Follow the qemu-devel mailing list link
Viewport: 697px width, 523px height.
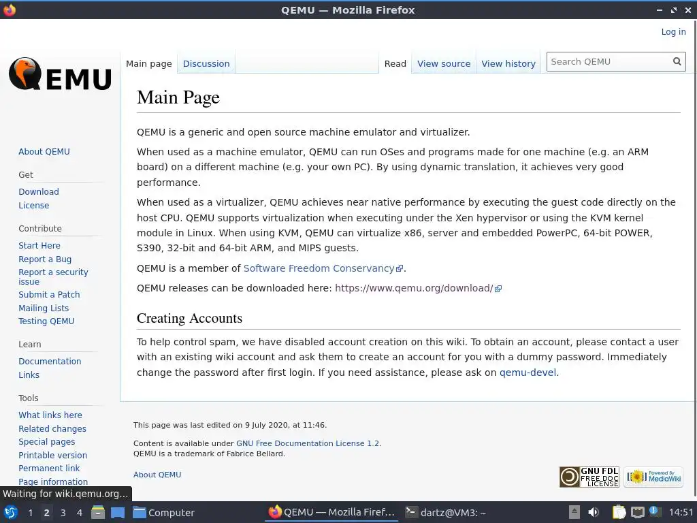(528, 373)
